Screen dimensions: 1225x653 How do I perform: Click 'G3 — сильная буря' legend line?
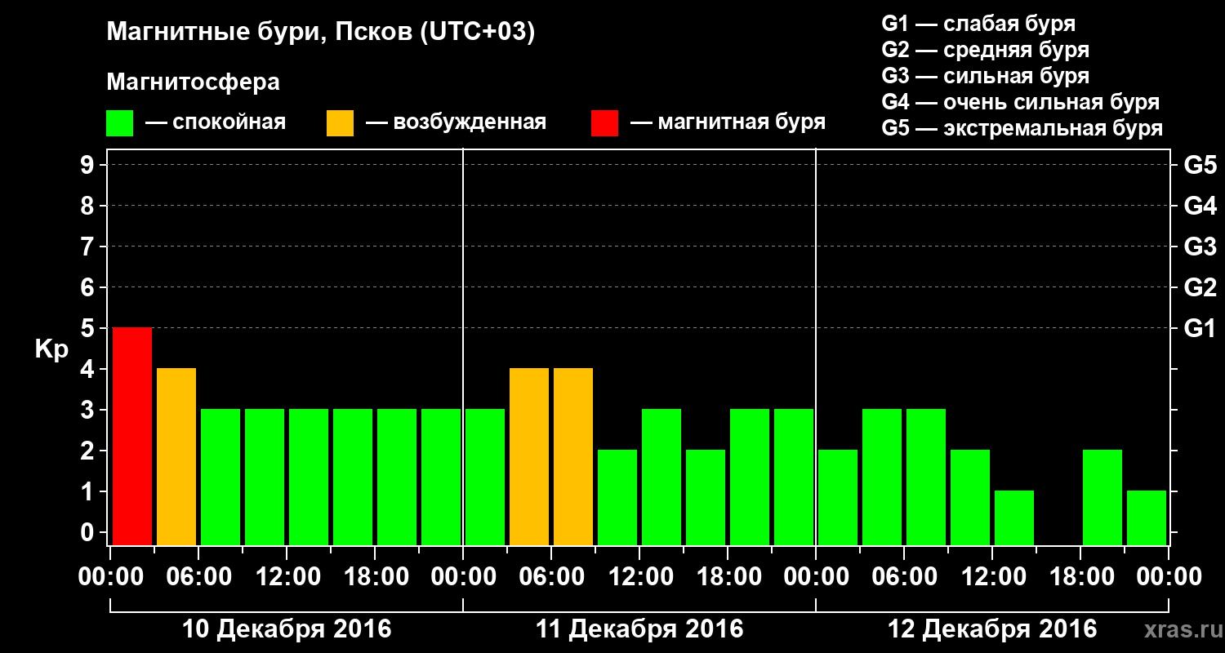click(x=985, y=76)
